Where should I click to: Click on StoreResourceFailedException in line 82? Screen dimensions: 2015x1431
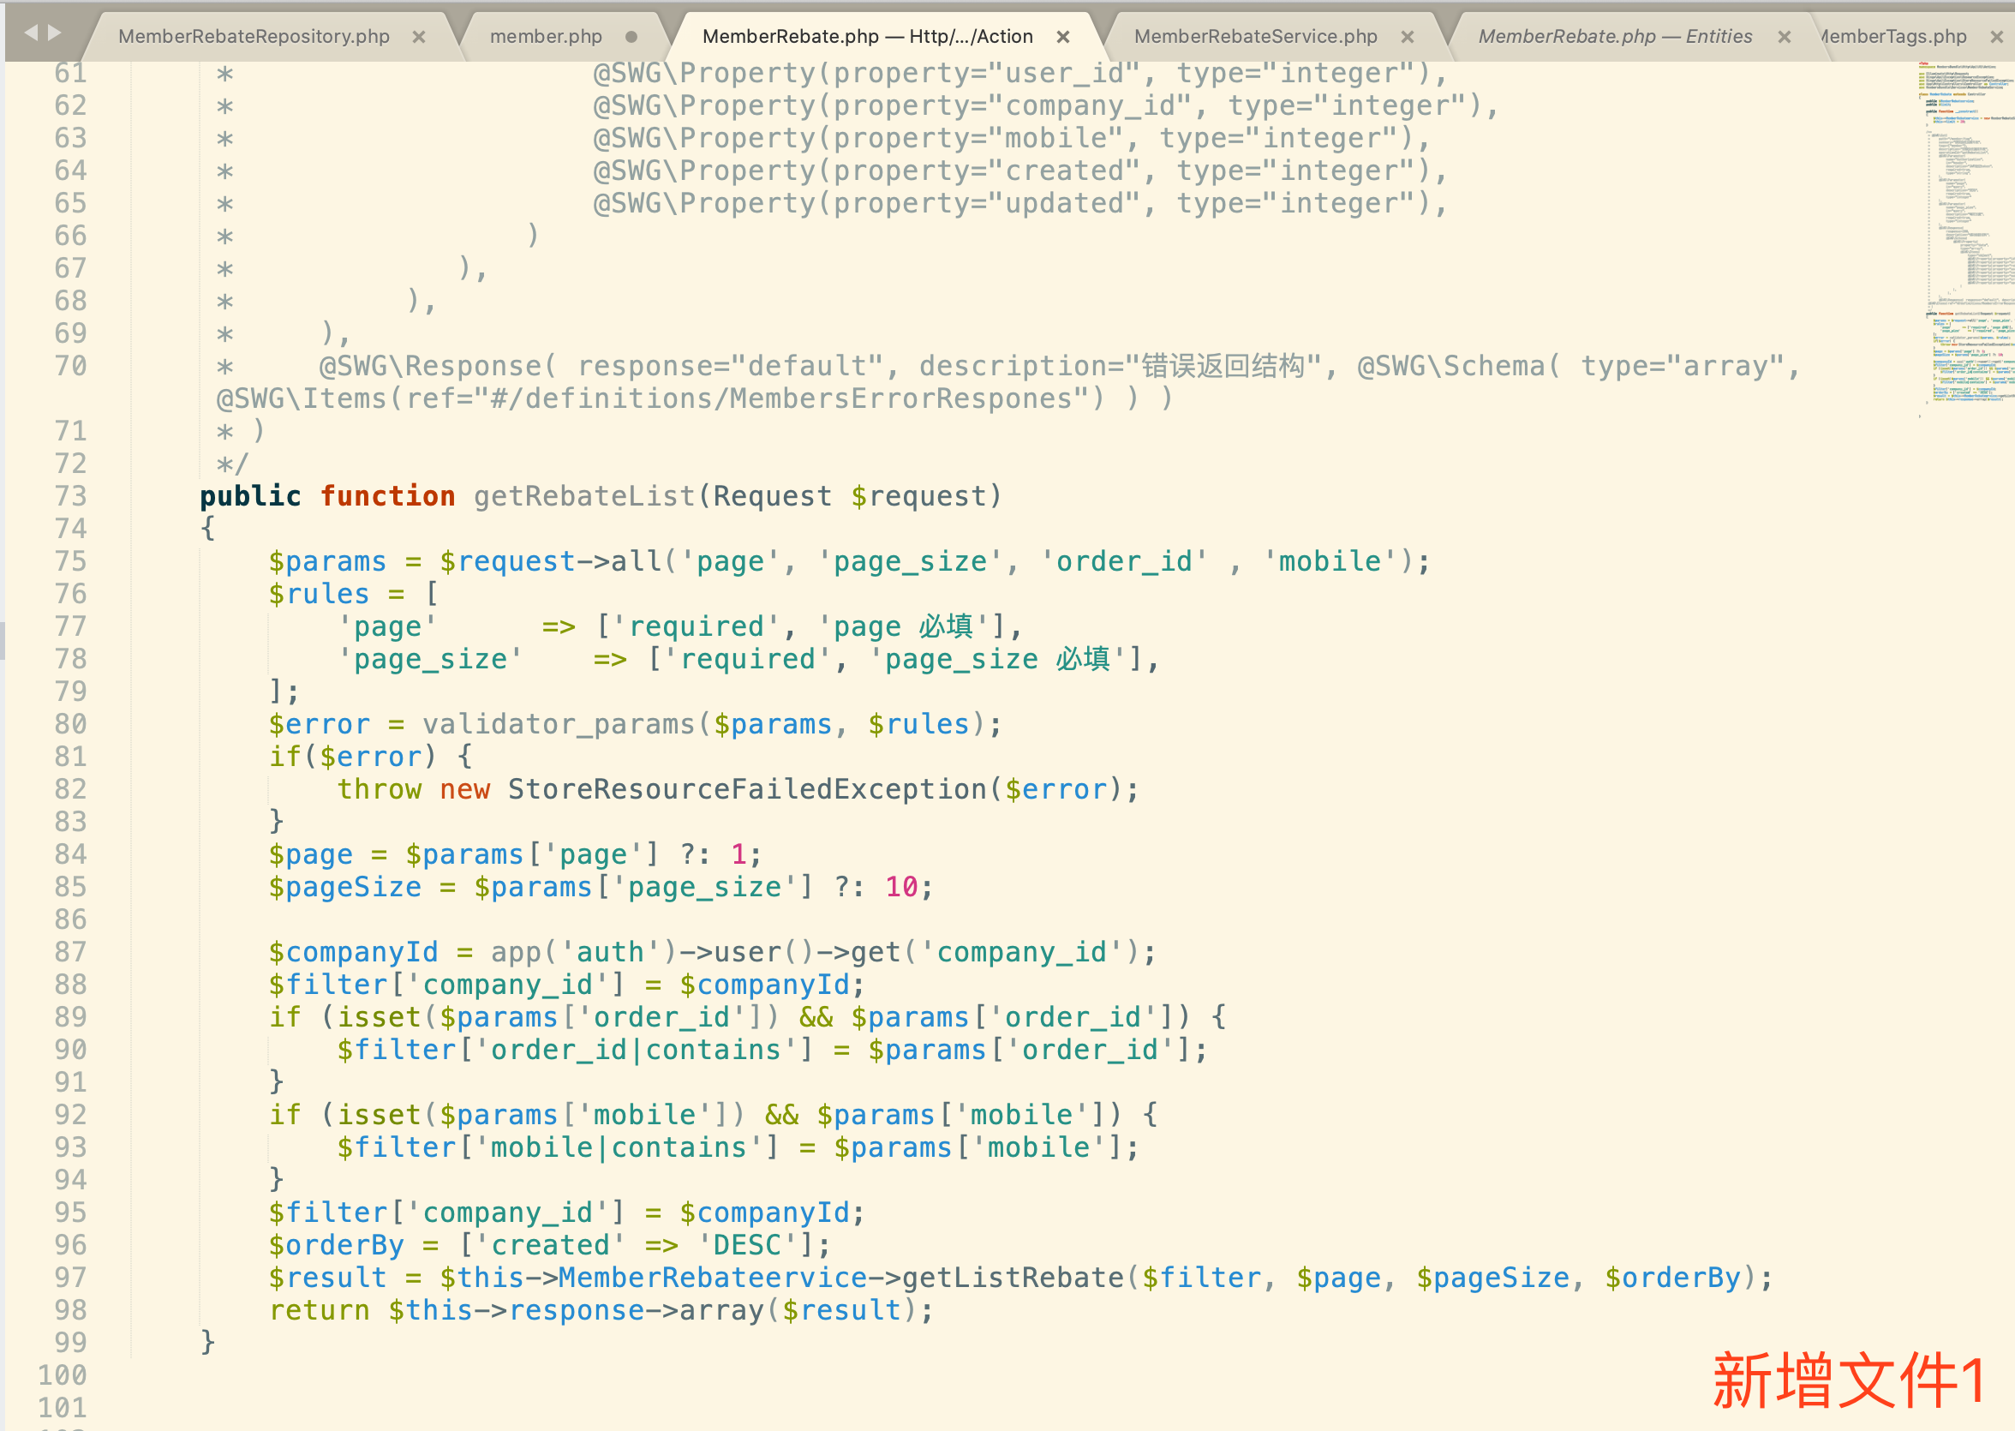(x=747, y=789)
